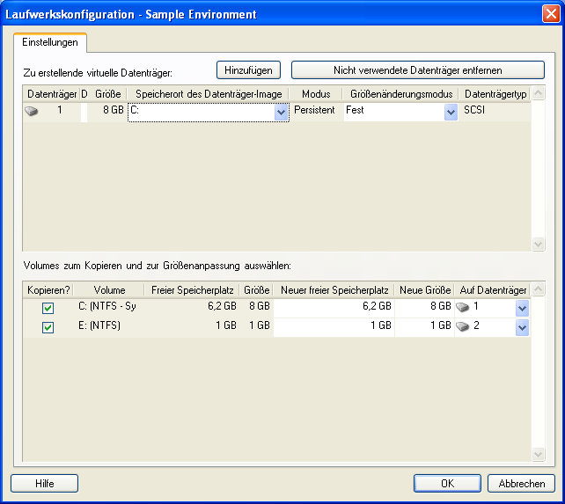This screenshot has height=504, width=565.
Task: Click the disk icon in virtual disk row 1
Action: point(33,112)
